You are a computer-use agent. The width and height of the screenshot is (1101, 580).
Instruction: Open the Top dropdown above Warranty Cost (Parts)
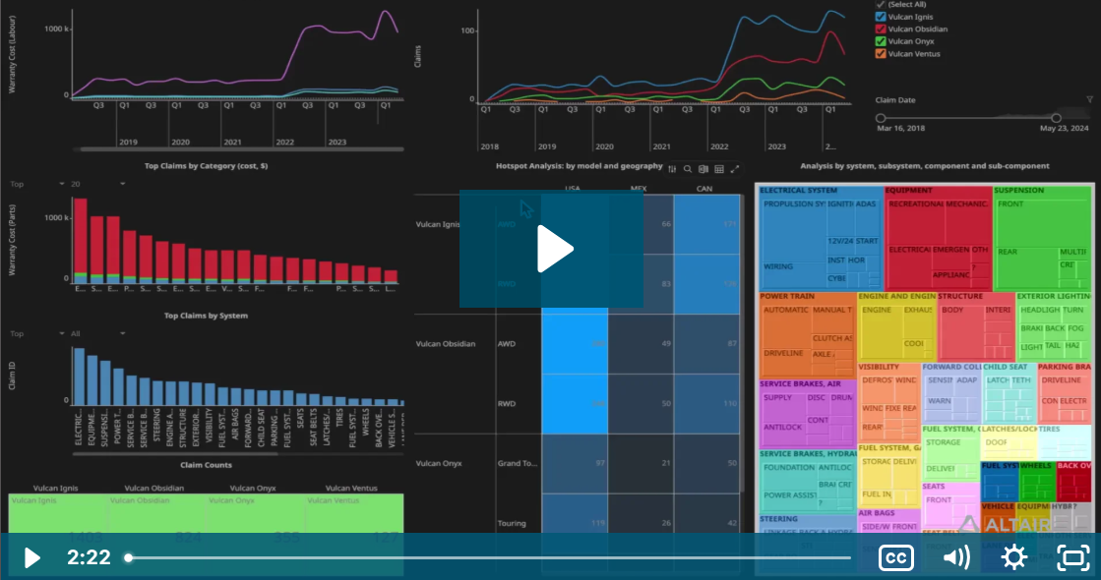click(36, 184)
